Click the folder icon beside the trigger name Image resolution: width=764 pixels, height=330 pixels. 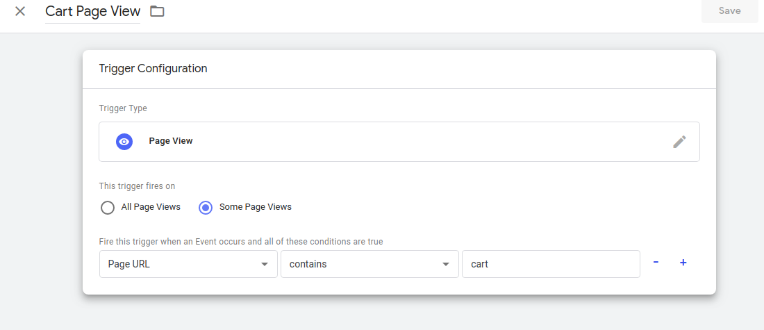158,11
